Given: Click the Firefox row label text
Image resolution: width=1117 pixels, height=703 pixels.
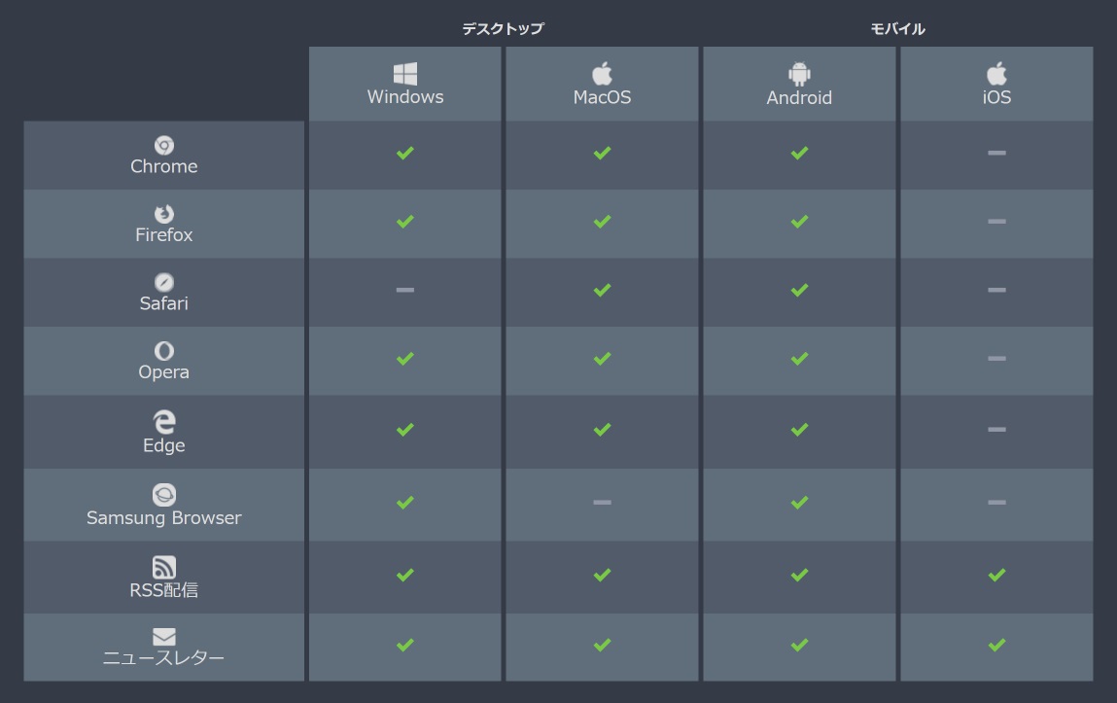Looking at the screenshot, I should coord(164,235).
